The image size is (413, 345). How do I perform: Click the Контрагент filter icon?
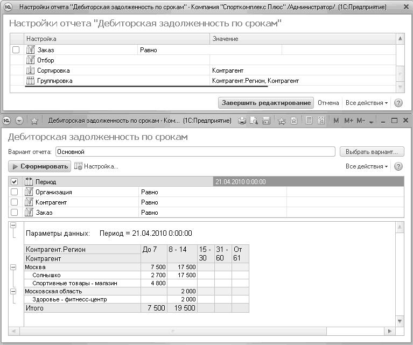coord(29,202)
